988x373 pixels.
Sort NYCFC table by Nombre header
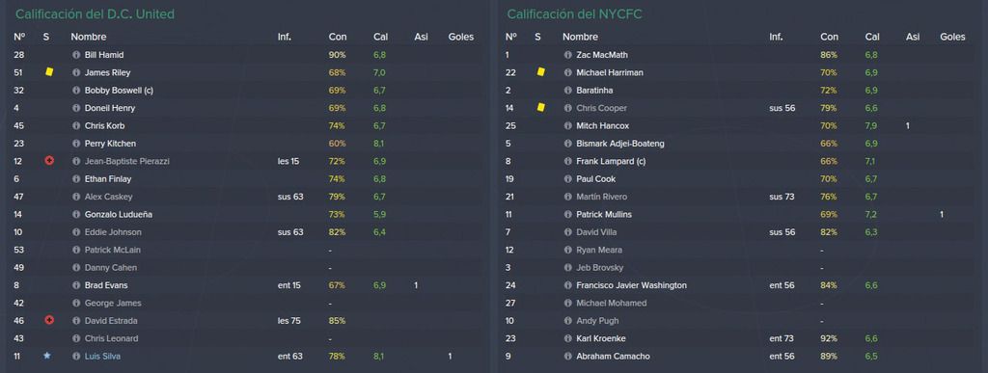(580, 38)
